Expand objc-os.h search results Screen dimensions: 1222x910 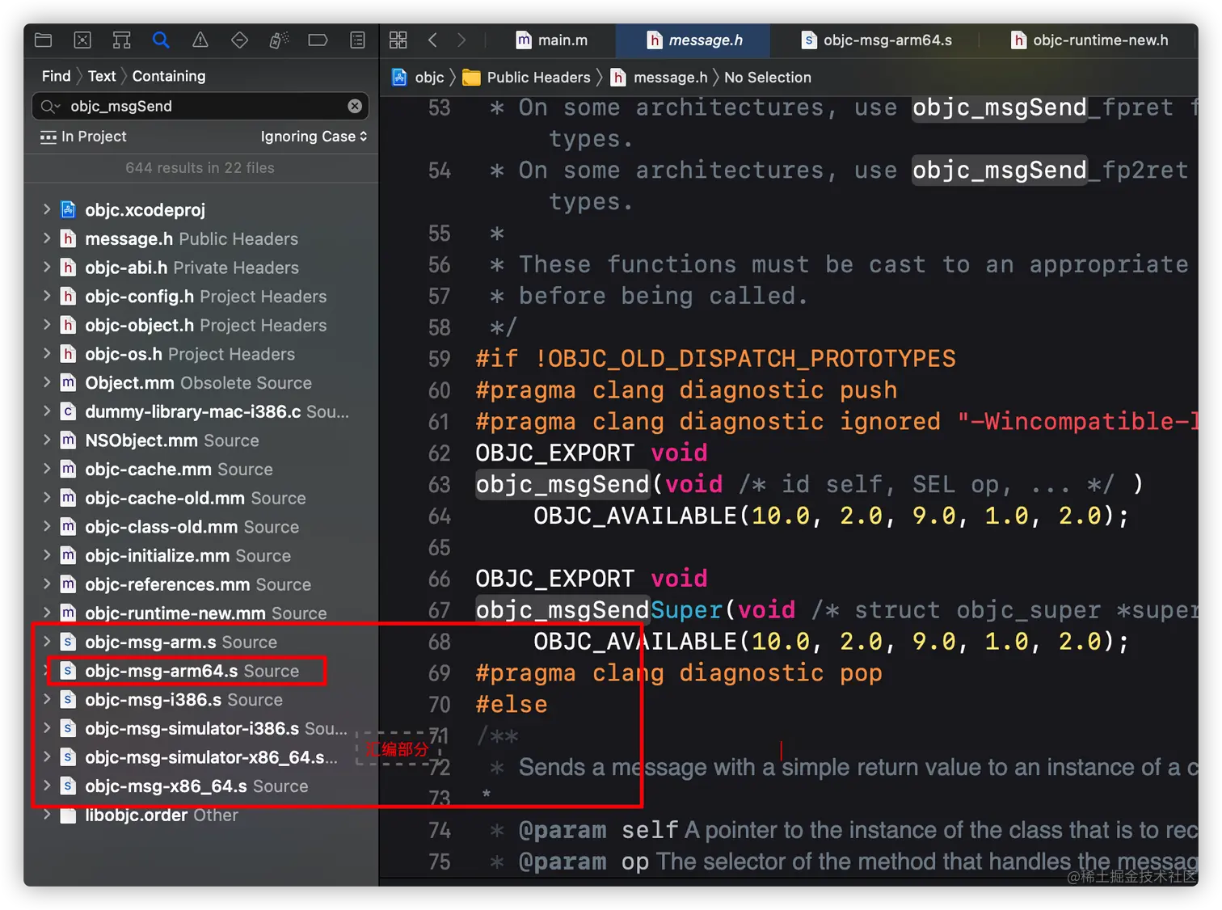coord(47,354)
